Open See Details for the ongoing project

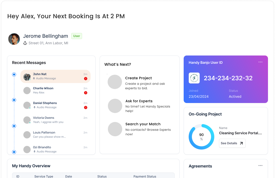(232, 143)
